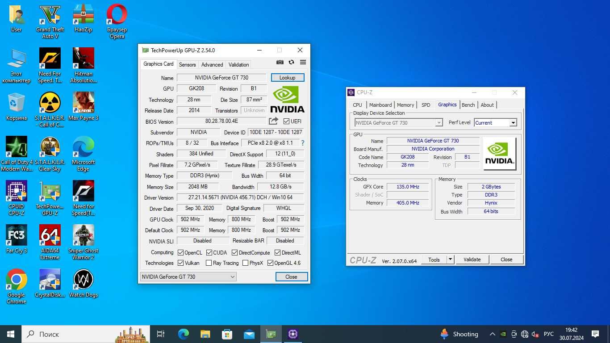Take a GPU-Z screenshot with camera icon
610x343 pixels.
[280, 63]
